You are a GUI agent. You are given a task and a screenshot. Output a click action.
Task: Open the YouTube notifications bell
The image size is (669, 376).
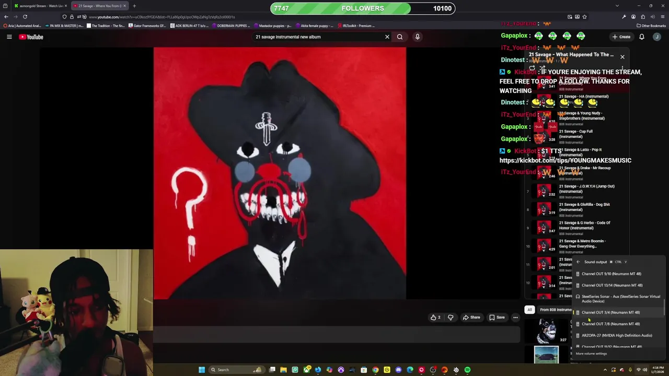click(x=642, y=37)
